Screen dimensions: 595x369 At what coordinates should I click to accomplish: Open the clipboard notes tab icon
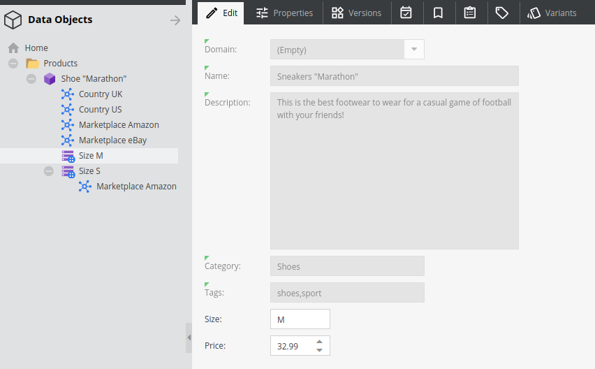(470, 13)
